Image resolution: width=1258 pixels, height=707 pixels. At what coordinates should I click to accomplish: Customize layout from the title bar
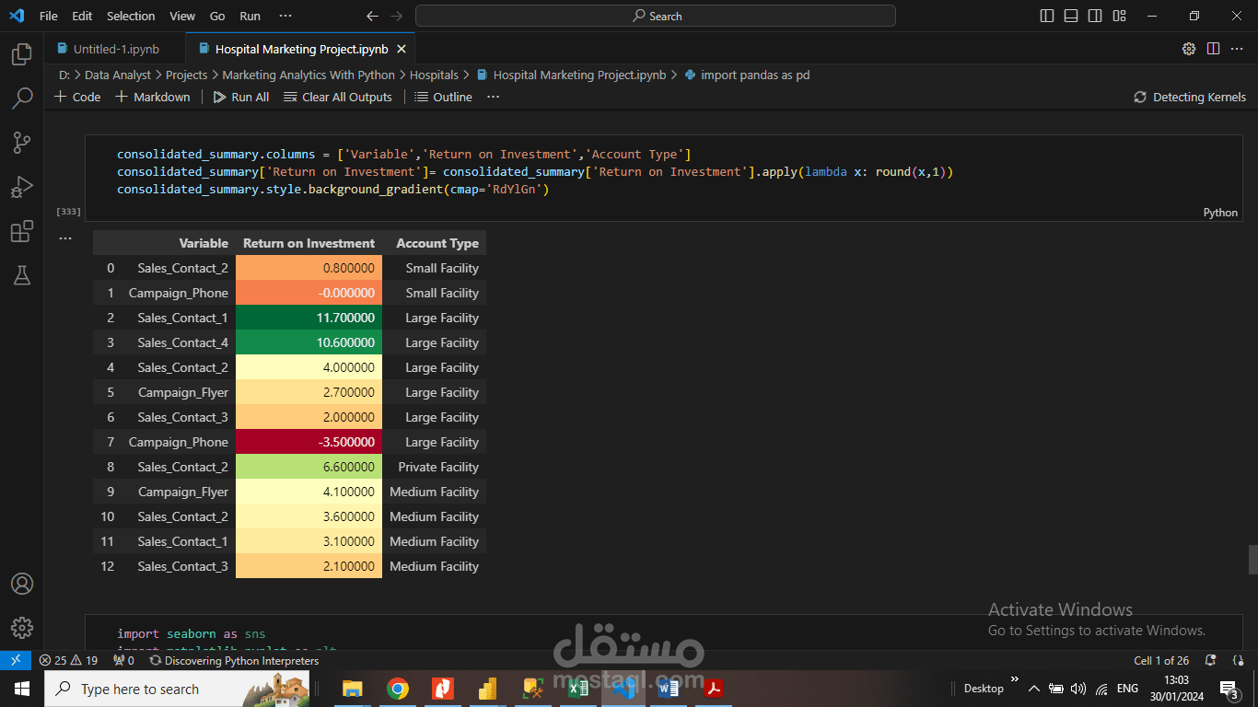[x=1119, y=16]
